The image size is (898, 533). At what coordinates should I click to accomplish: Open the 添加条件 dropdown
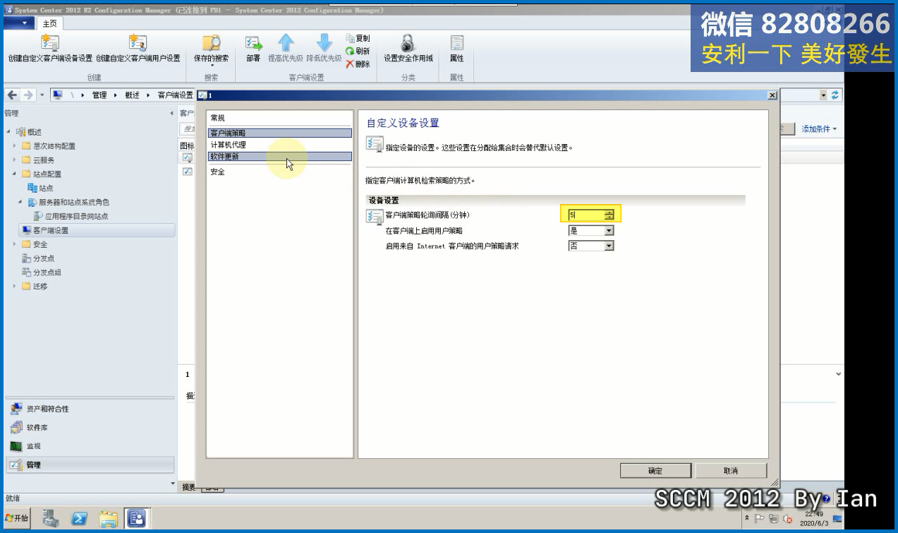coord(819,129)
